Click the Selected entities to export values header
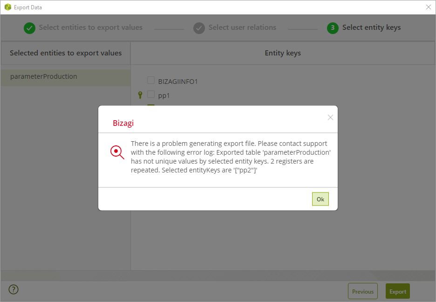The image size is (436, 302). 66,53
